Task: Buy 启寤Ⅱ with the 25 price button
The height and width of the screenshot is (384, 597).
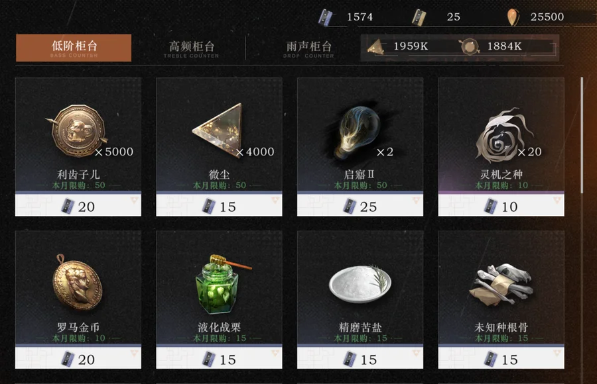Action: (360, 205)
